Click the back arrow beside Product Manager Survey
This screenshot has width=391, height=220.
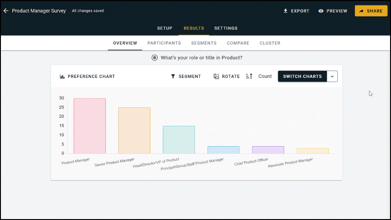6,11
